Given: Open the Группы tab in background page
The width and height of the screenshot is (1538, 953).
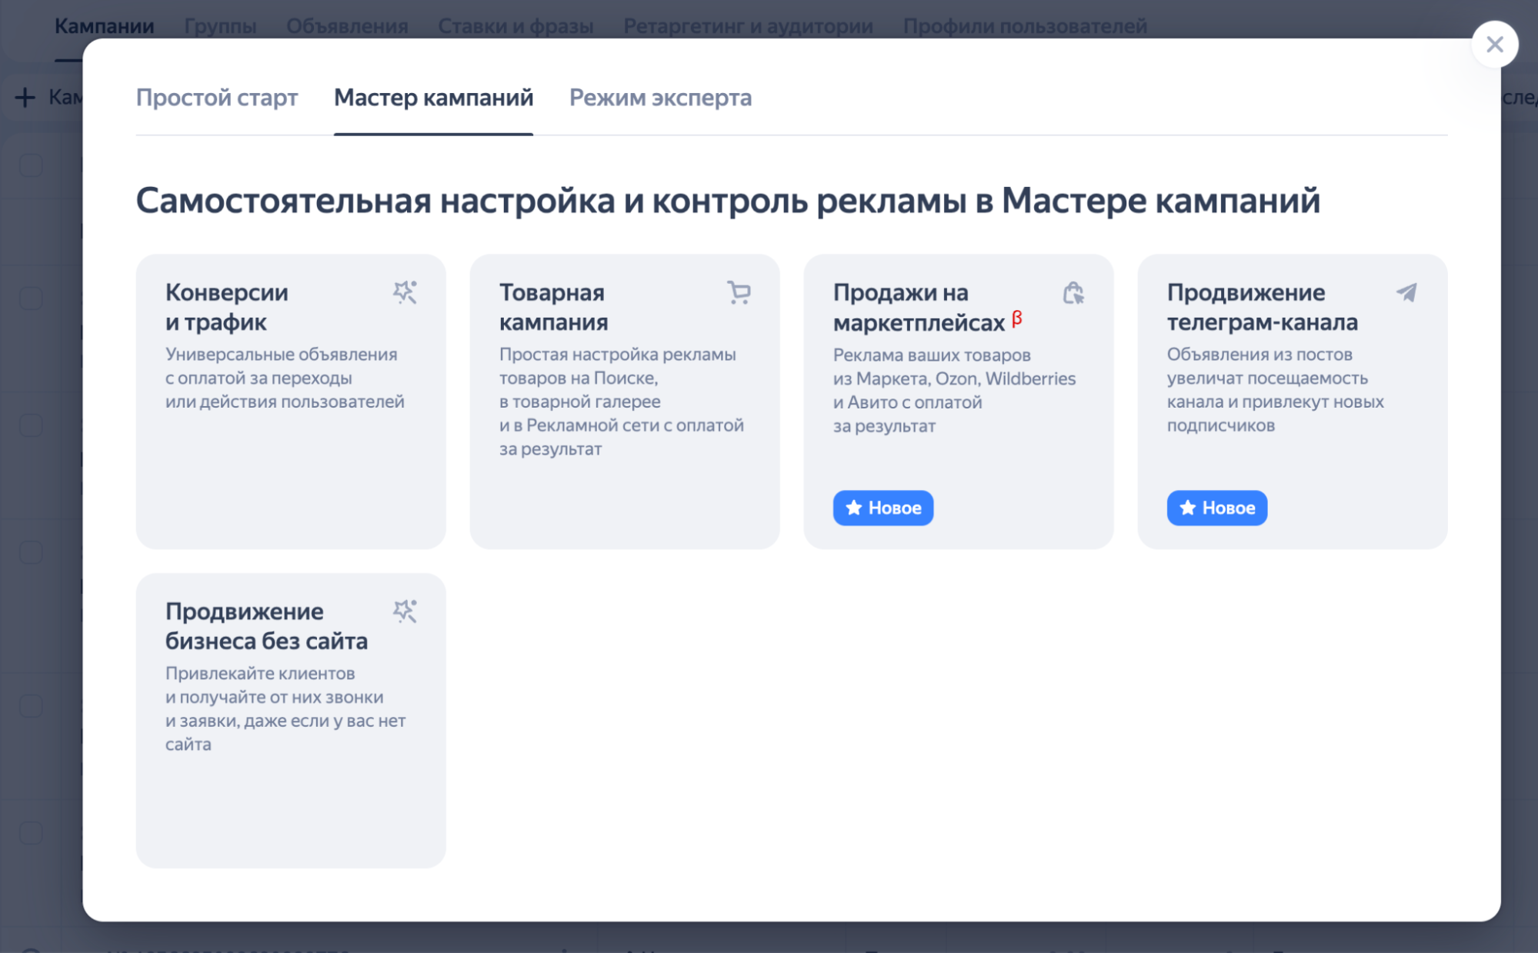Looking at the screenshot, I should 220,25.
